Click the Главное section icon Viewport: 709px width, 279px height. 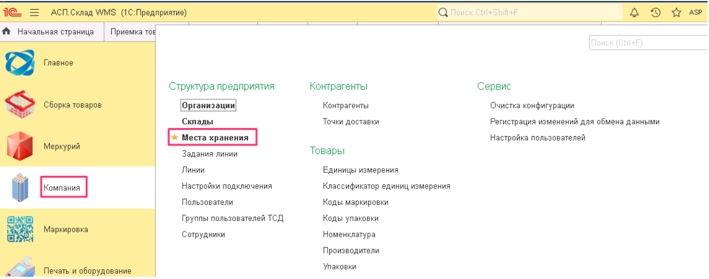pyautogui.click(x=20, y=63)
